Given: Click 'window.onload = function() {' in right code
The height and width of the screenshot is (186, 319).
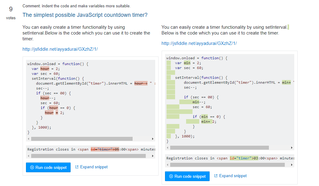Looking at the screenshot, I should click(197, 58).
